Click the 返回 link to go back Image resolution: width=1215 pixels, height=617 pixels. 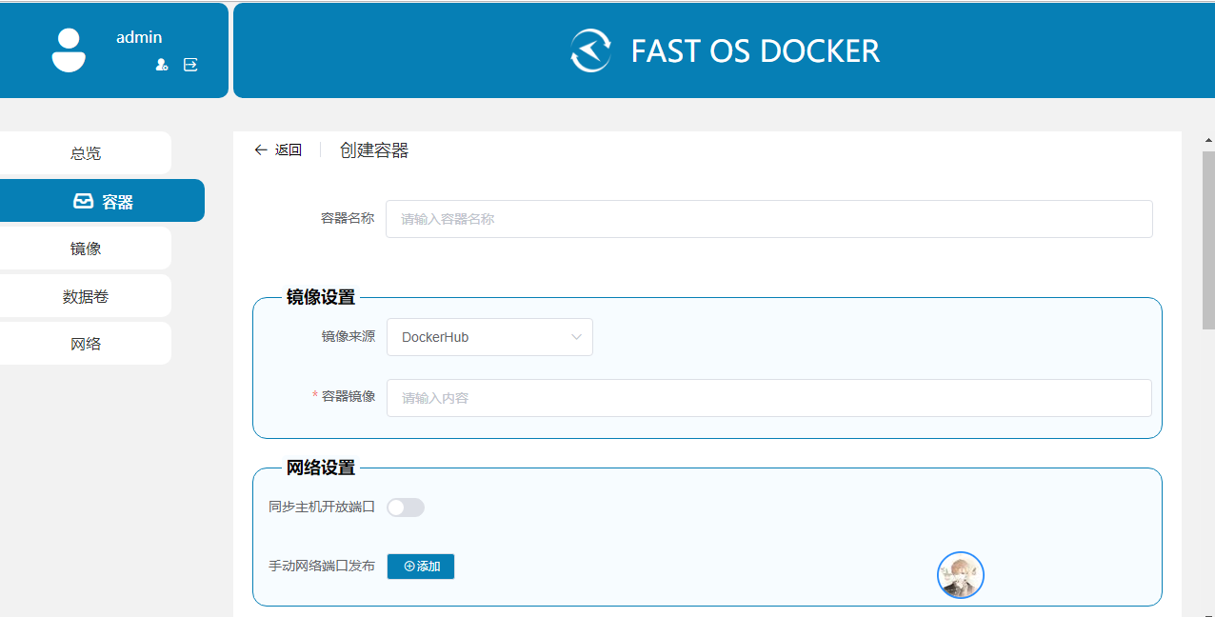pyautogui.click(x=286, y=149)
